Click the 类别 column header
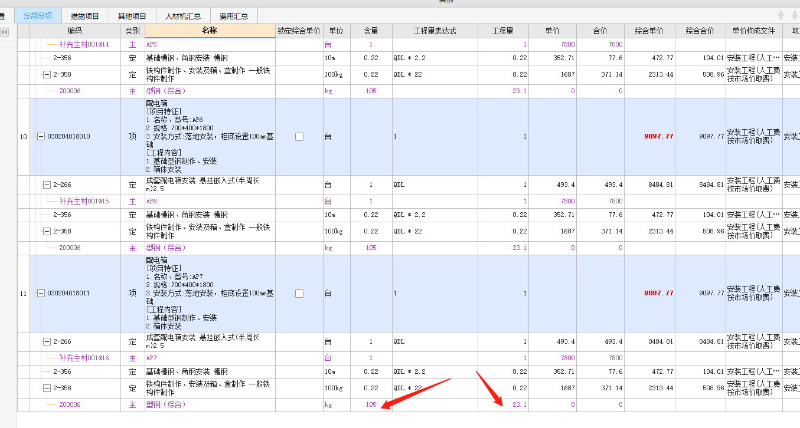Viewport: 800px width, 428px height. coord(133,31)
